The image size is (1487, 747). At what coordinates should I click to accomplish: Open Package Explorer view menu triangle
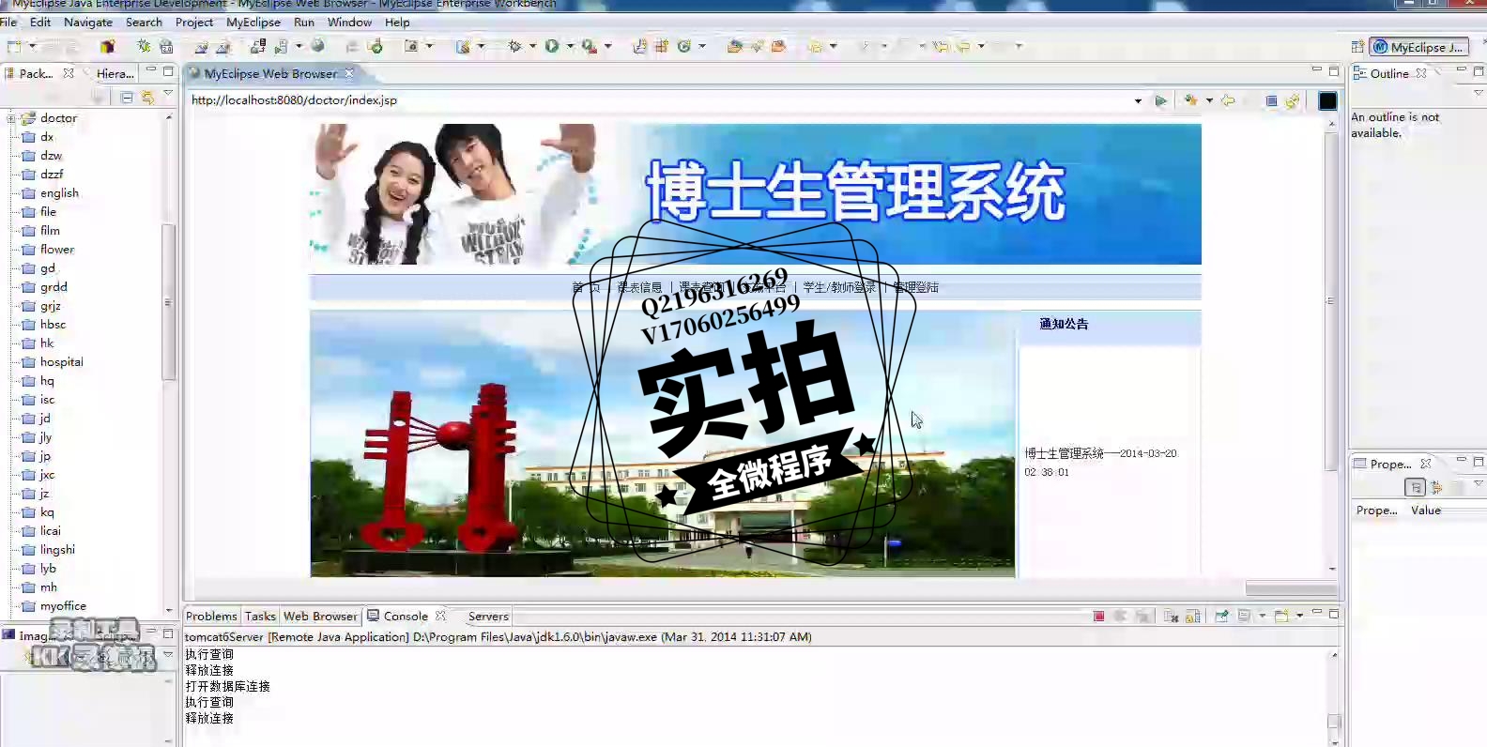[168, 93]
